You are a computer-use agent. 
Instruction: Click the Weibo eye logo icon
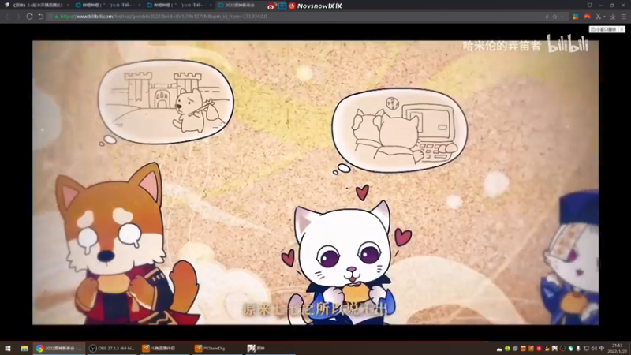[x=271, y=6]
